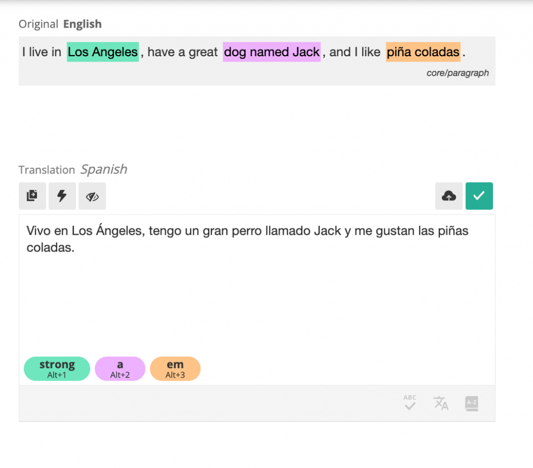
Task: Confirm the translation with the green checkmark
Action: click(479, 196)
